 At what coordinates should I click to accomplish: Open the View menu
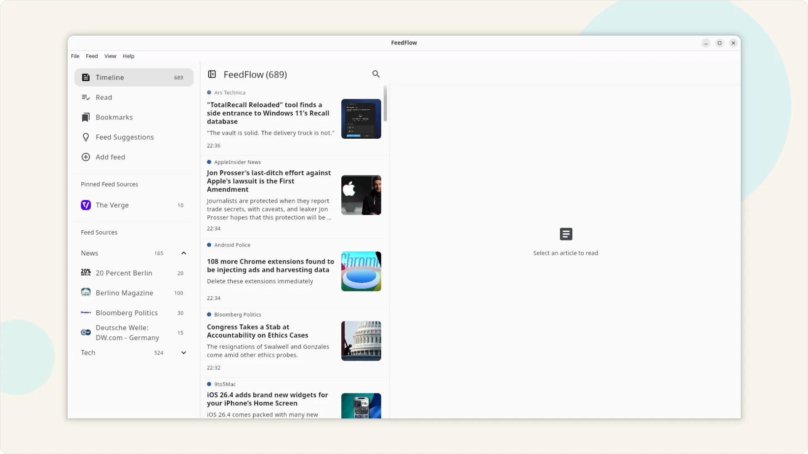110,56
